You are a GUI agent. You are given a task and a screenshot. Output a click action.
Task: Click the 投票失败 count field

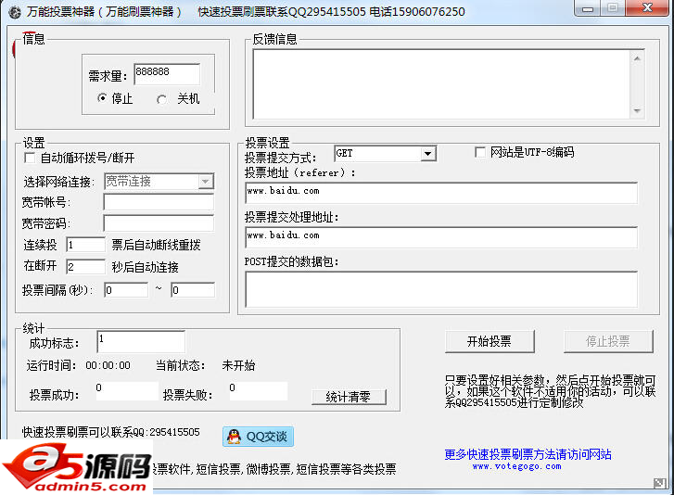coord(259,391)
